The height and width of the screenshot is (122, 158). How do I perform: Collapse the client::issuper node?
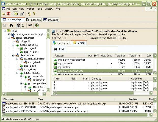pos(13,55)
